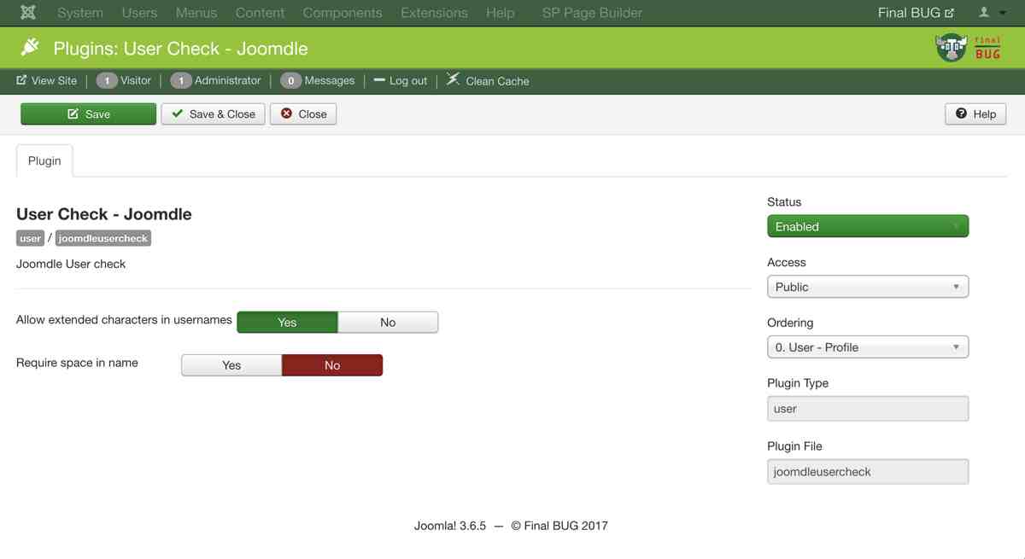Screen dimensions: 1025x559
Task: Expand the Access Public dropdown
Action: [867, 287]
